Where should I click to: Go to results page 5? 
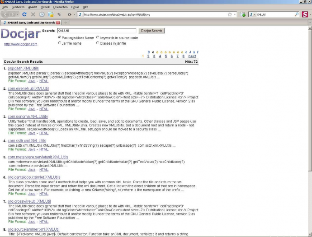click(x=166, y=56)
